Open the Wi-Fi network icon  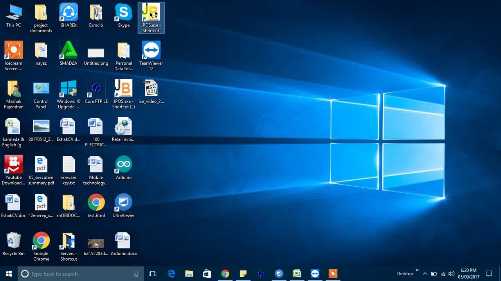point(443,274)
